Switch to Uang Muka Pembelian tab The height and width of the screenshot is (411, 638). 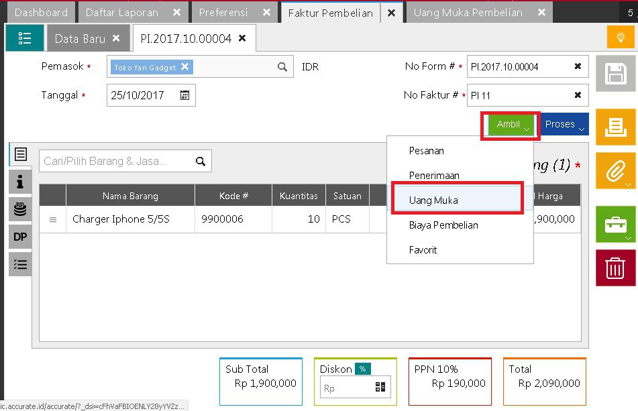468,13
